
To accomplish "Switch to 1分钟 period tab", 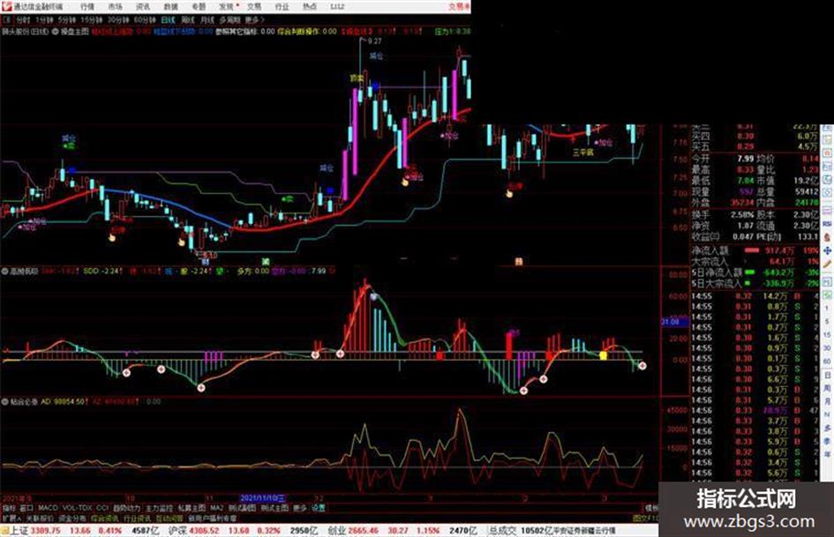I will [44, 20].
